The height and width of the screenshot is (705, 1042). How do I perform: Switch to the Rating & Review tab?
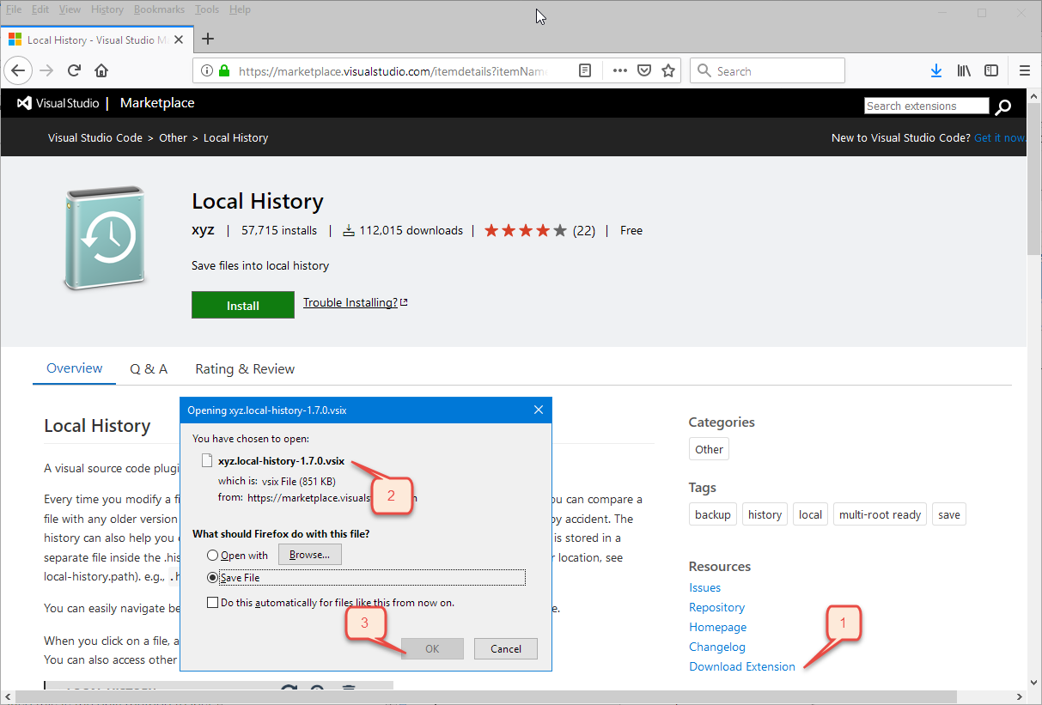click(x=245, y=369)
